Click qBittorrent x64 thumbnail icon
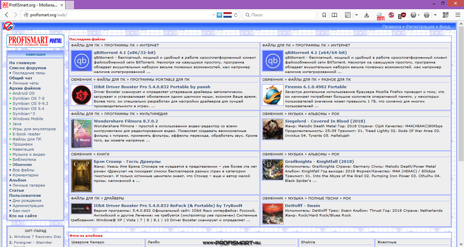Image resolution: width=464 pixels, height=247 pixels. [272, 61]
